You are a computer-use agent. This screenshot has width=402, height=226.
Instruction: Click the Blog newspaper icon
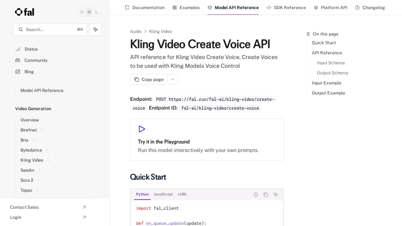pos(17,72)
